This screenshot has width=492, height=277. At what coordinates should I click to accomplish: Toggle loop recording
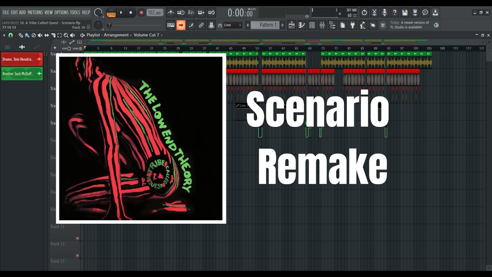(211, 12)
